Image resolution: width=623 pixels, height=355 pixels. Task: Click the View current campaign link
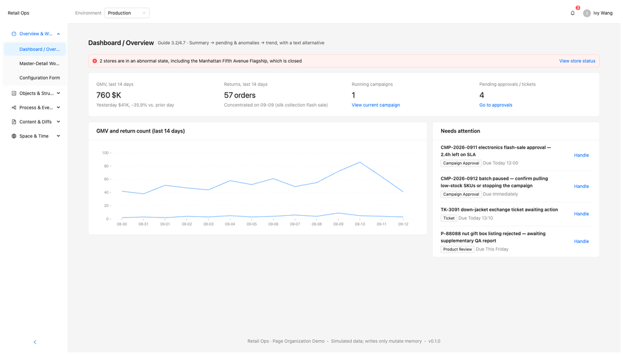[376, 105]
